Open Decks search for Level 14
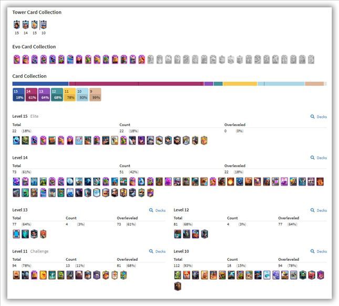The image size is (339, 306). 319,158
